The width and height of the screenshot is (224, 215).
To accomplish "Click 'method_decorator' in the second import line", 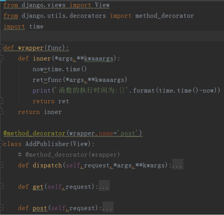I will click(164, 16).
